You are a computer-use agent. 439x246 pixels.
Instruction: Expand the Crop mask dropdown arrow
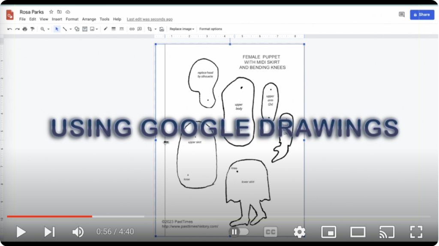[155, 29]
